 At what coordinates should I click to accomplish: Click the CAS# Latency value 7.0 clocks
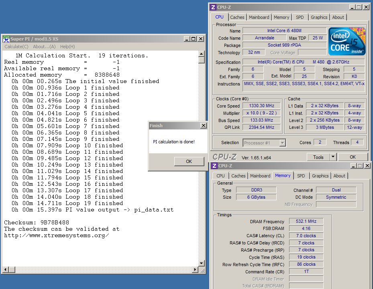coord(306,236)
